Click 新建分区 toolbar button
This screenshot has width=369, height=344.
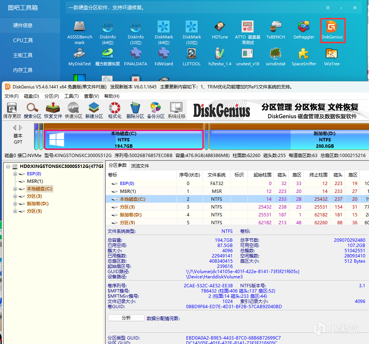coord(94,110)
